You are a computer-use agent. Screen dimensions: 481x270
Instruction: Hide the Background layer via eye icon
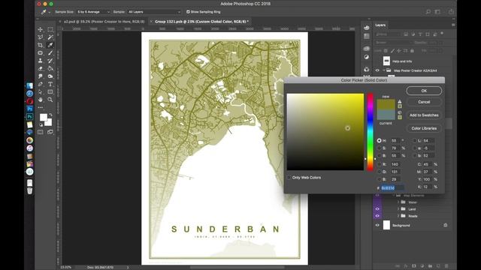point(377,225)
